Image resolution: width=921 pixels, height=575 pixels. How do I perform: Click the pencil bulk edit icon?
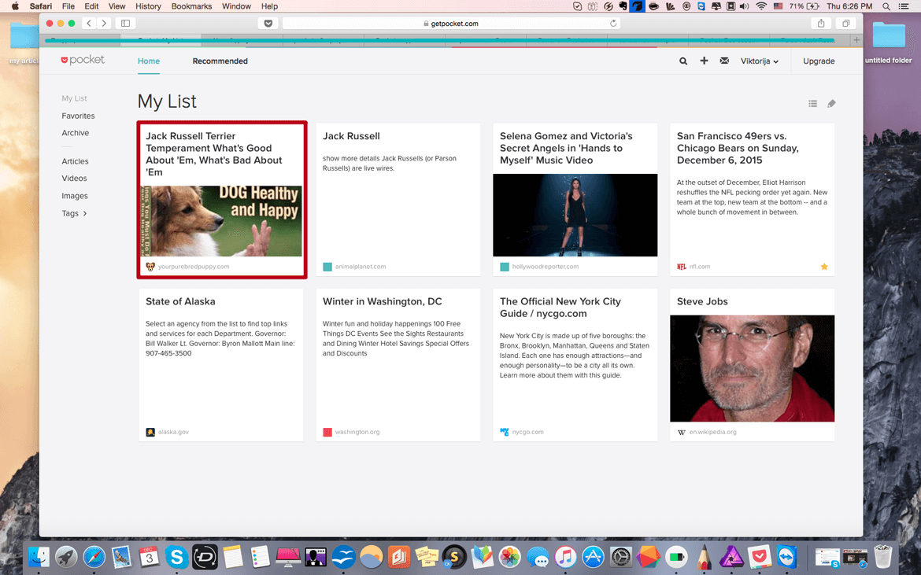click(831, 103)
